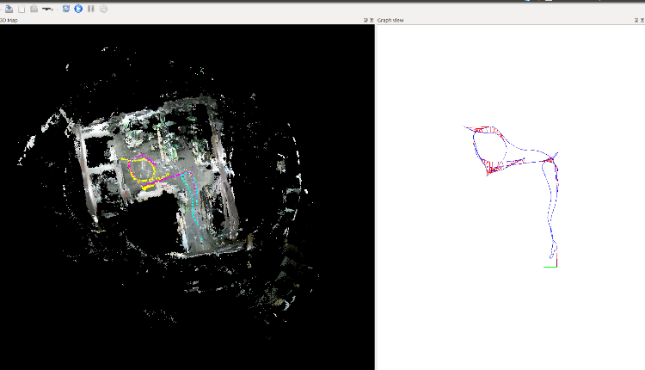Close the 3D Map dock panel
This screenshot has height=370, width=645.
tap(372, 20)
